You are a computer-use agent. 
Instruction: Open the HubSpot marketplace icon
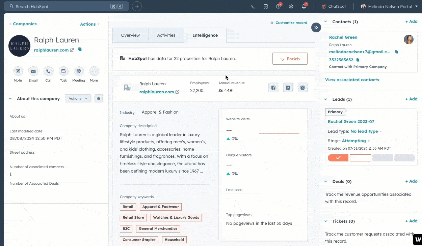(266, 6)
